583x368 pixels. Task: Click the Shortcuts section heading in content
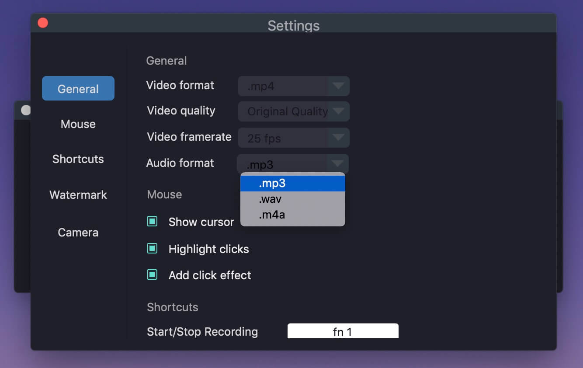(173, 307)
